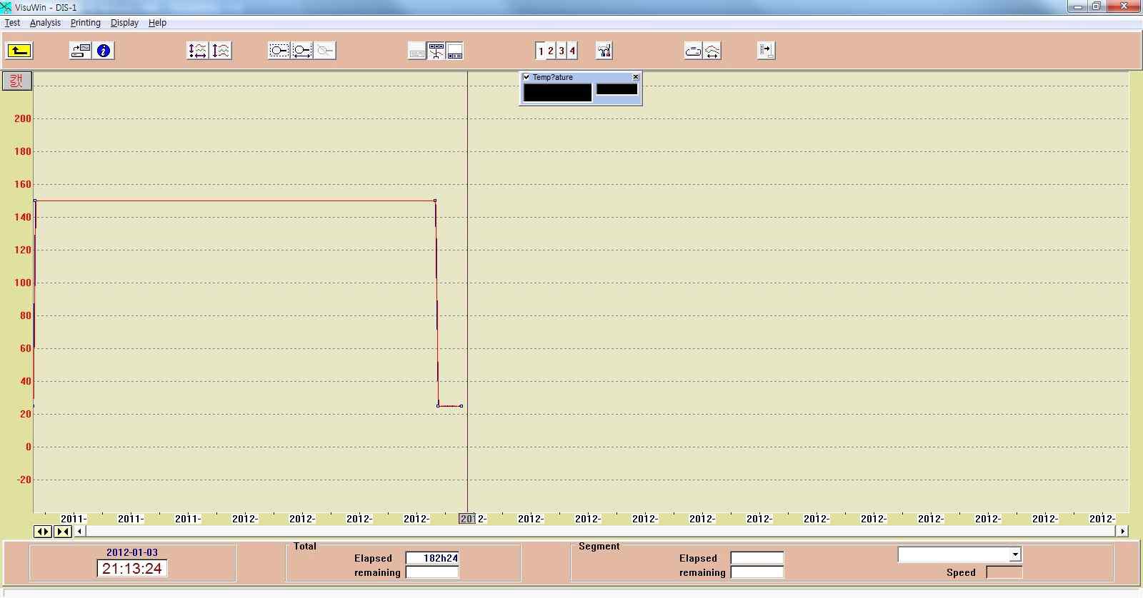Click the zoom selection magnifier icon
This screenshot has height=598, width=1143.
pyautogui.click(x=279, y=51)
